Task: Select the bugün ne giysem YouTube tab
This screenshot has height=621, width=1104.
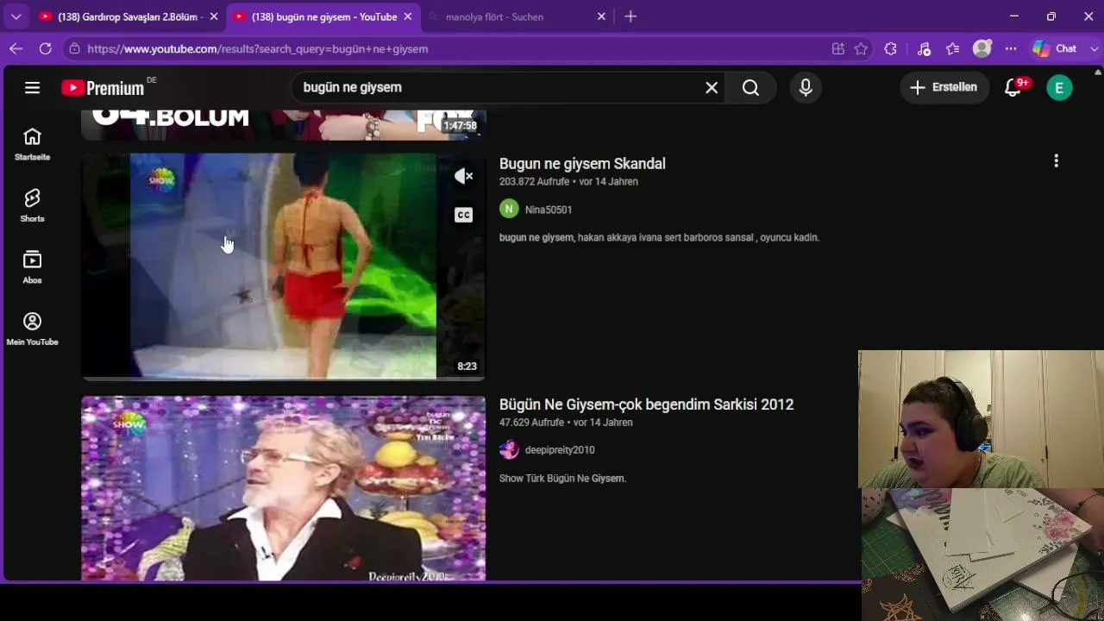Action: point(323,16)
